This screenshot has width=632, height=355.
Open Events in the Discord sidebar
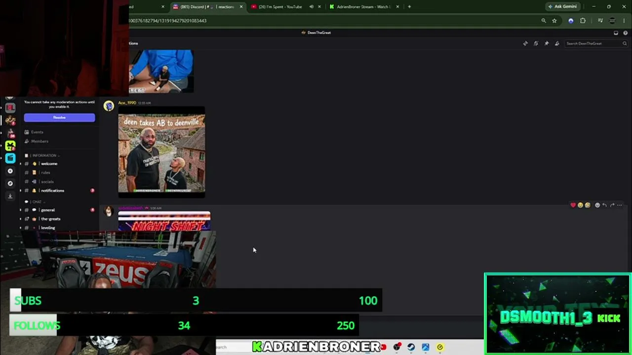pos(37,132)
